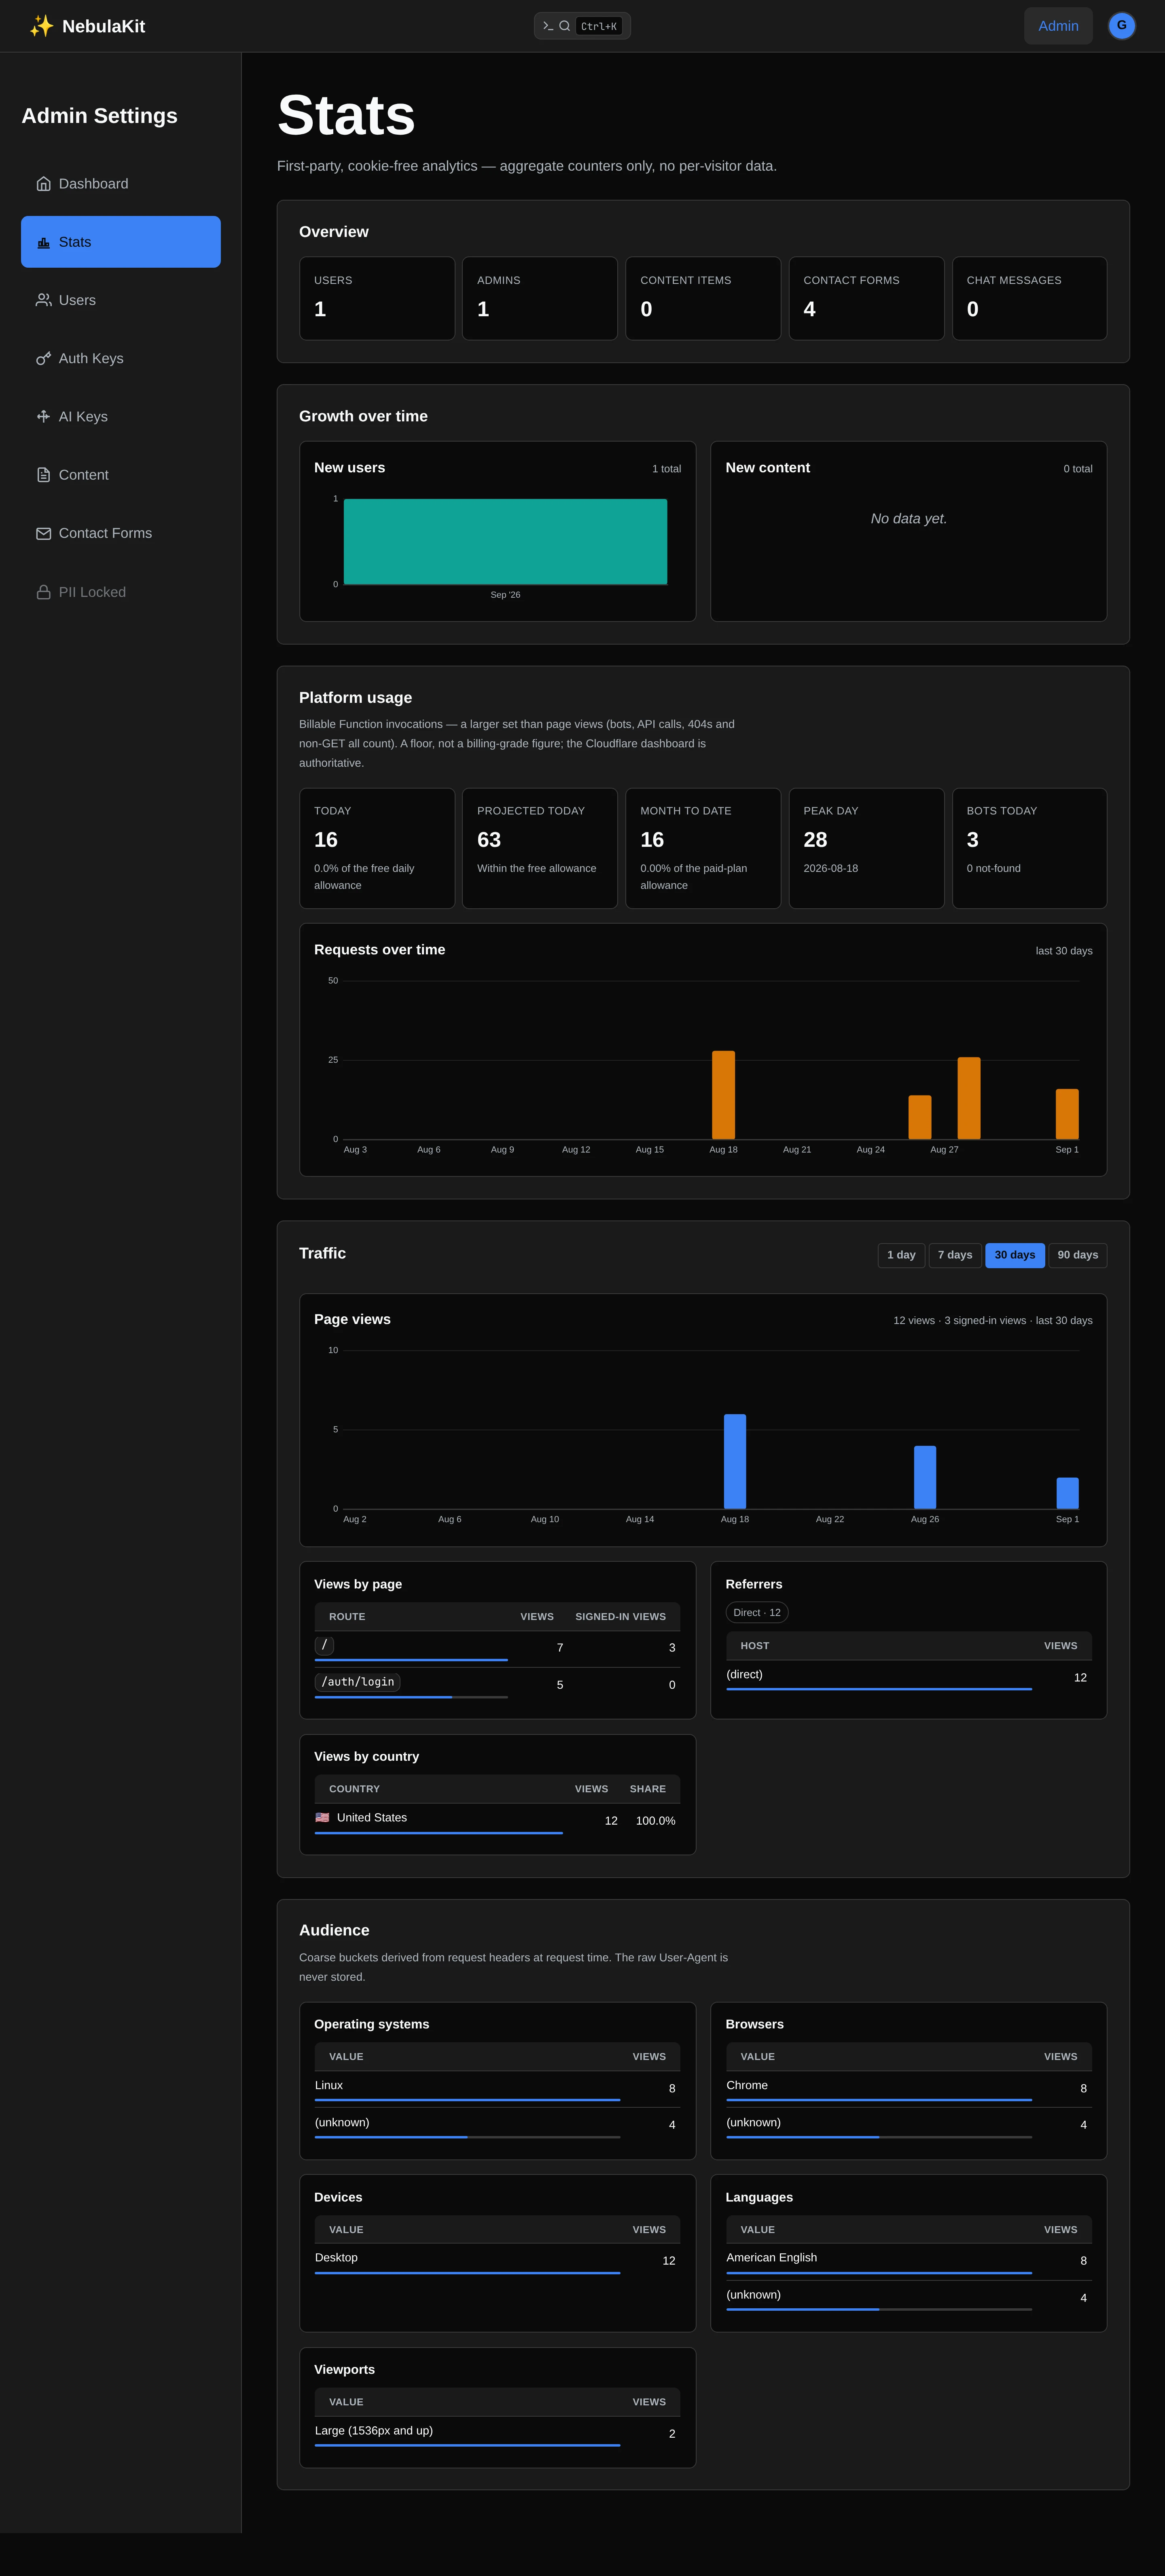The height and width of the screenshot is (2576, 1165).
Task: Click the Share column header
Action: [648, 1789]
